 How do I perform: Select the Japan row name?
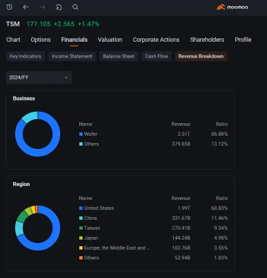(91, 238)
